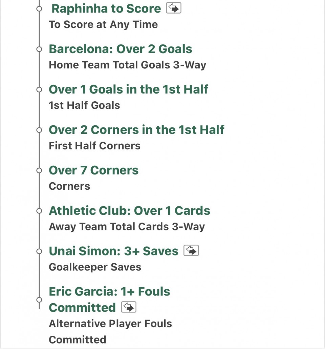The width and height of the screenshot is (325, 349).
Task: Select timeline circle for Unai Simon Saves
Action: click(x=39, y=251)
